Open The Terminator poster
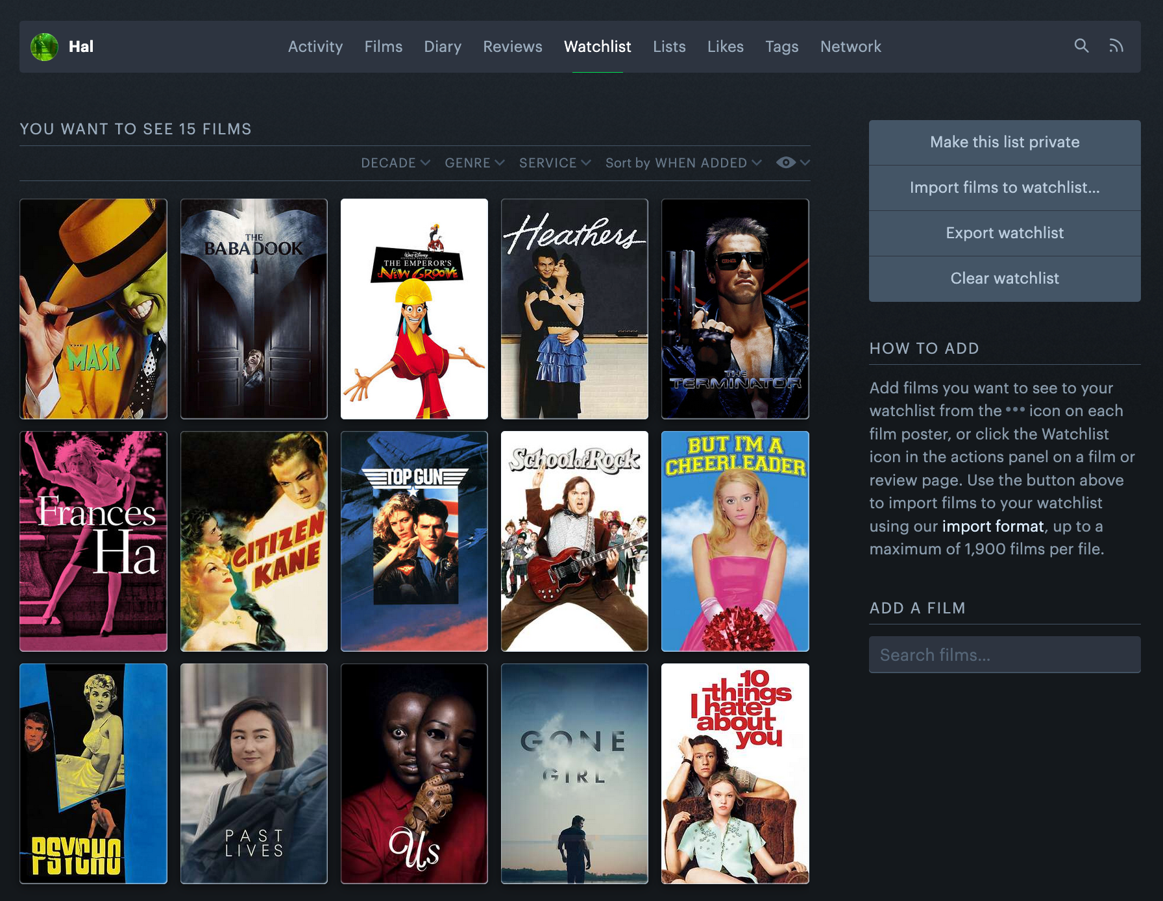 [735, 309]
